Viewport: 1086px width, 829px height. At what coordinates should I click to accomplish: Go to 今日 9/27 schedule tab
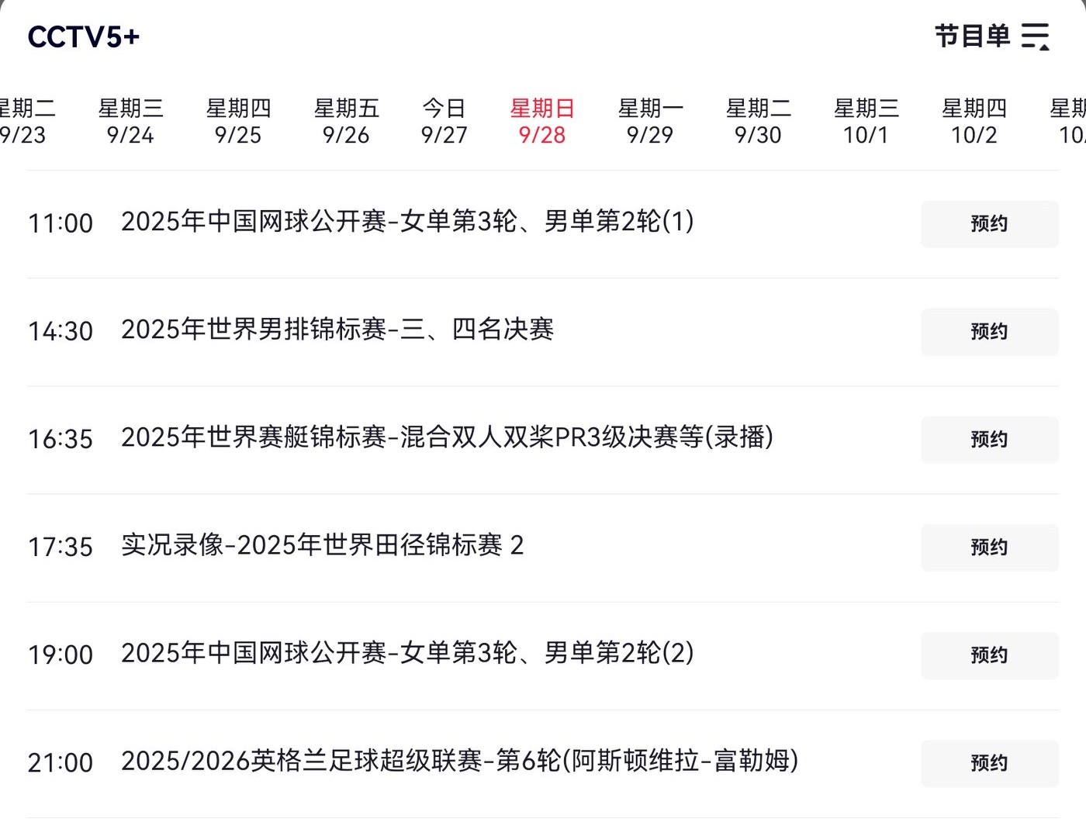point(444,121)
